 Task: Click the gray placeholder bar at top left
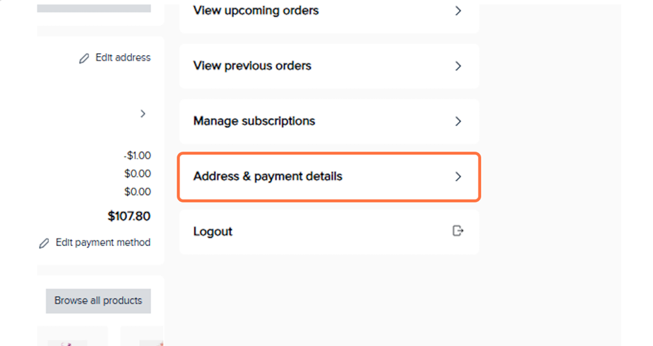[94, 8]
